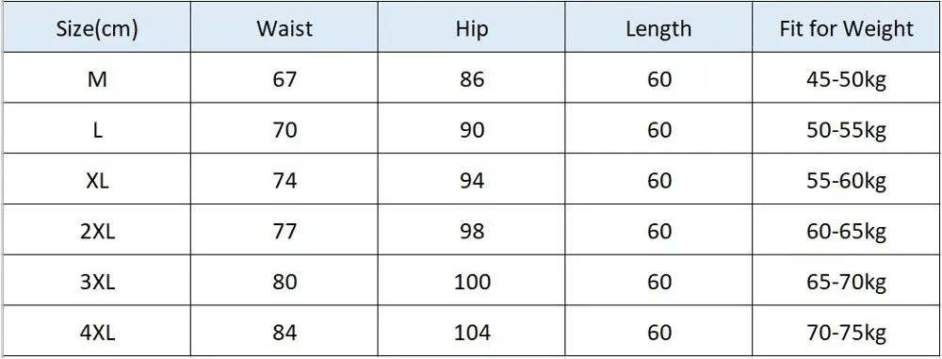Select the Length header cell
This screenshot has height=359, width=942.
pos(658,29)
